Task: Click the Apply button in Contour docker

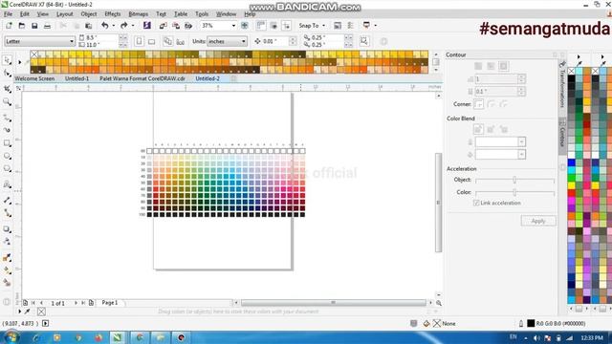Action: (x=538, y=221)
